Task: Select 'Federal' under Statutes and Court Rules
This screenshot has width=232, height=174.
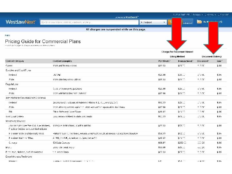Action: pos(13,75)
